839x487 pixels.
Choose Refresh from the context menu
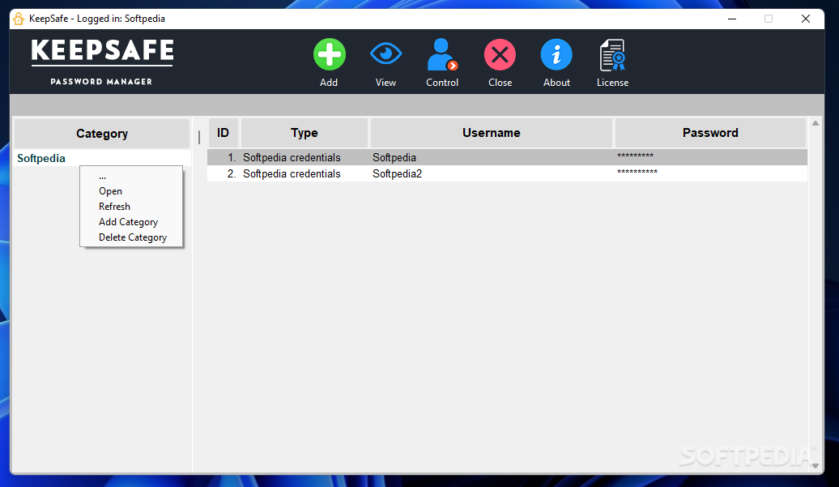pyautogui.click(x=114, y=207)
